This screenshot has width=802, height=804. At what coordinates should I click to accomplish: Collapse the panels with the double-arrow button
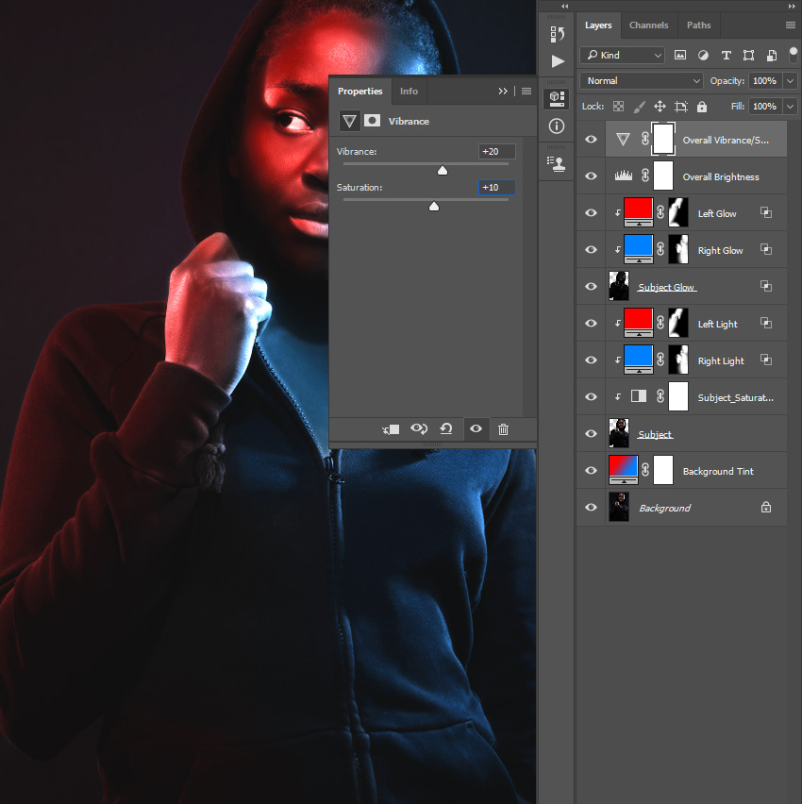pyautogui.click(x=503, y=91)
